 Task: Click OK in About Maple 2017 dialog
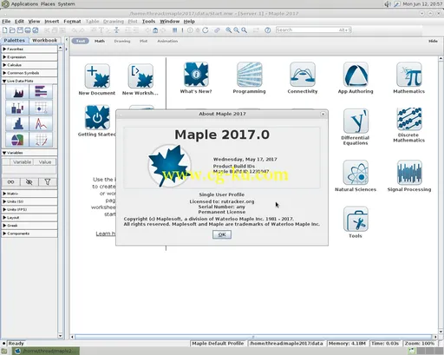click(x=222, y=234)
